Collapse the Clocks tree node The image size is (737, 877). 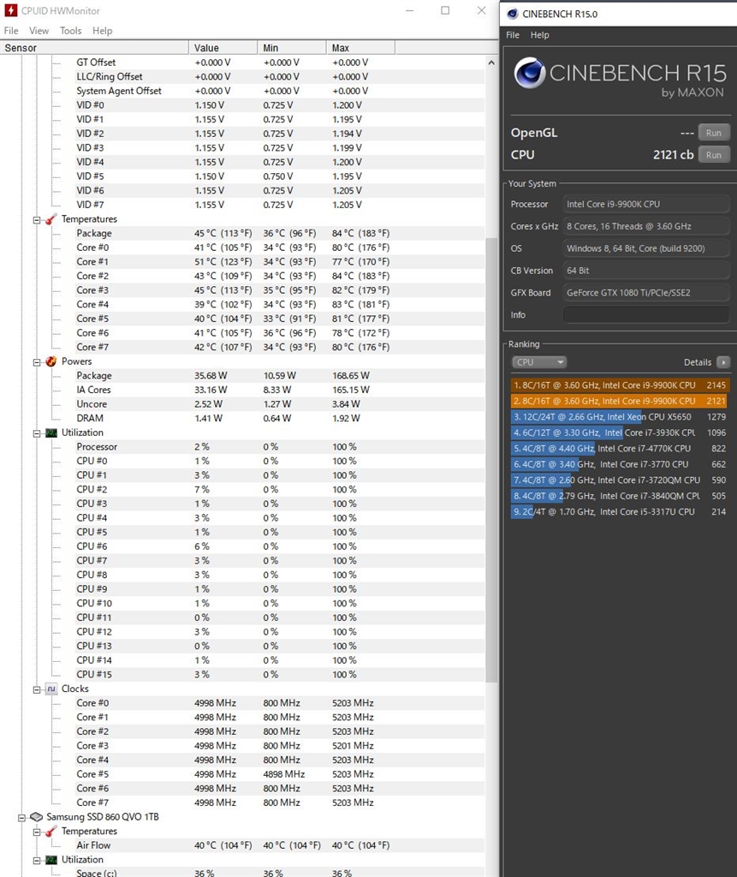pyautogui.click(x=37, y=689)
